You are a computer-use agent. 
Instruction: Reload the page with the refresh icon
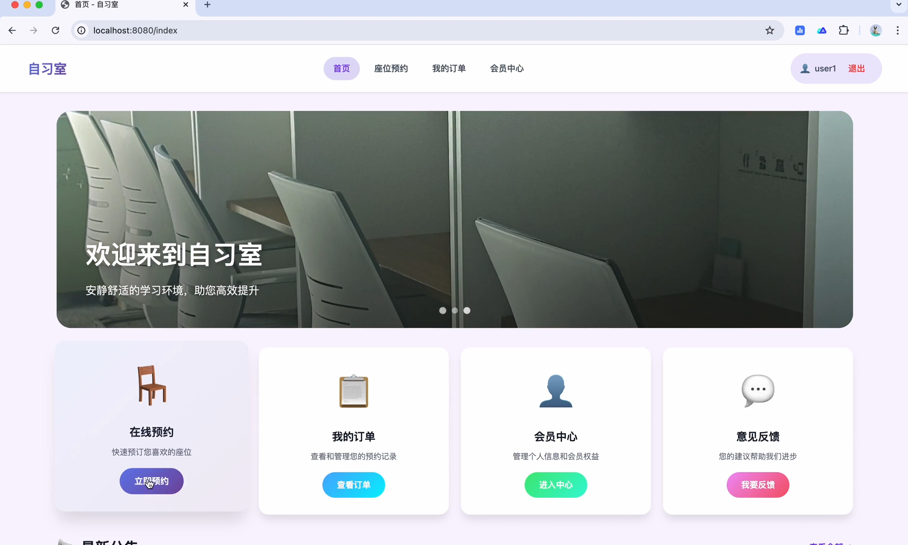tap(55, 30)
